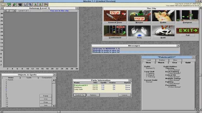Click the toolbar icon showing a blue 2
Viewport: 202px width, 113px height.
click(30, 5)
